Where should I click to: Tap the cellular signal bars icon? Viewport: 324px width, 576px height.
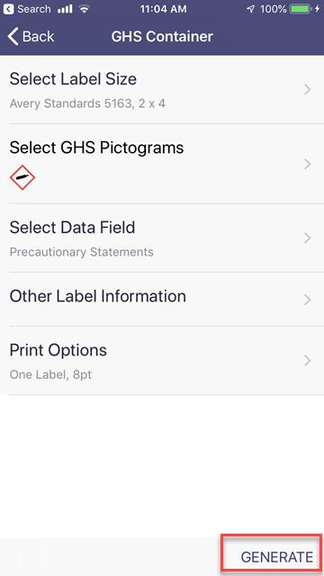(65, 9)
